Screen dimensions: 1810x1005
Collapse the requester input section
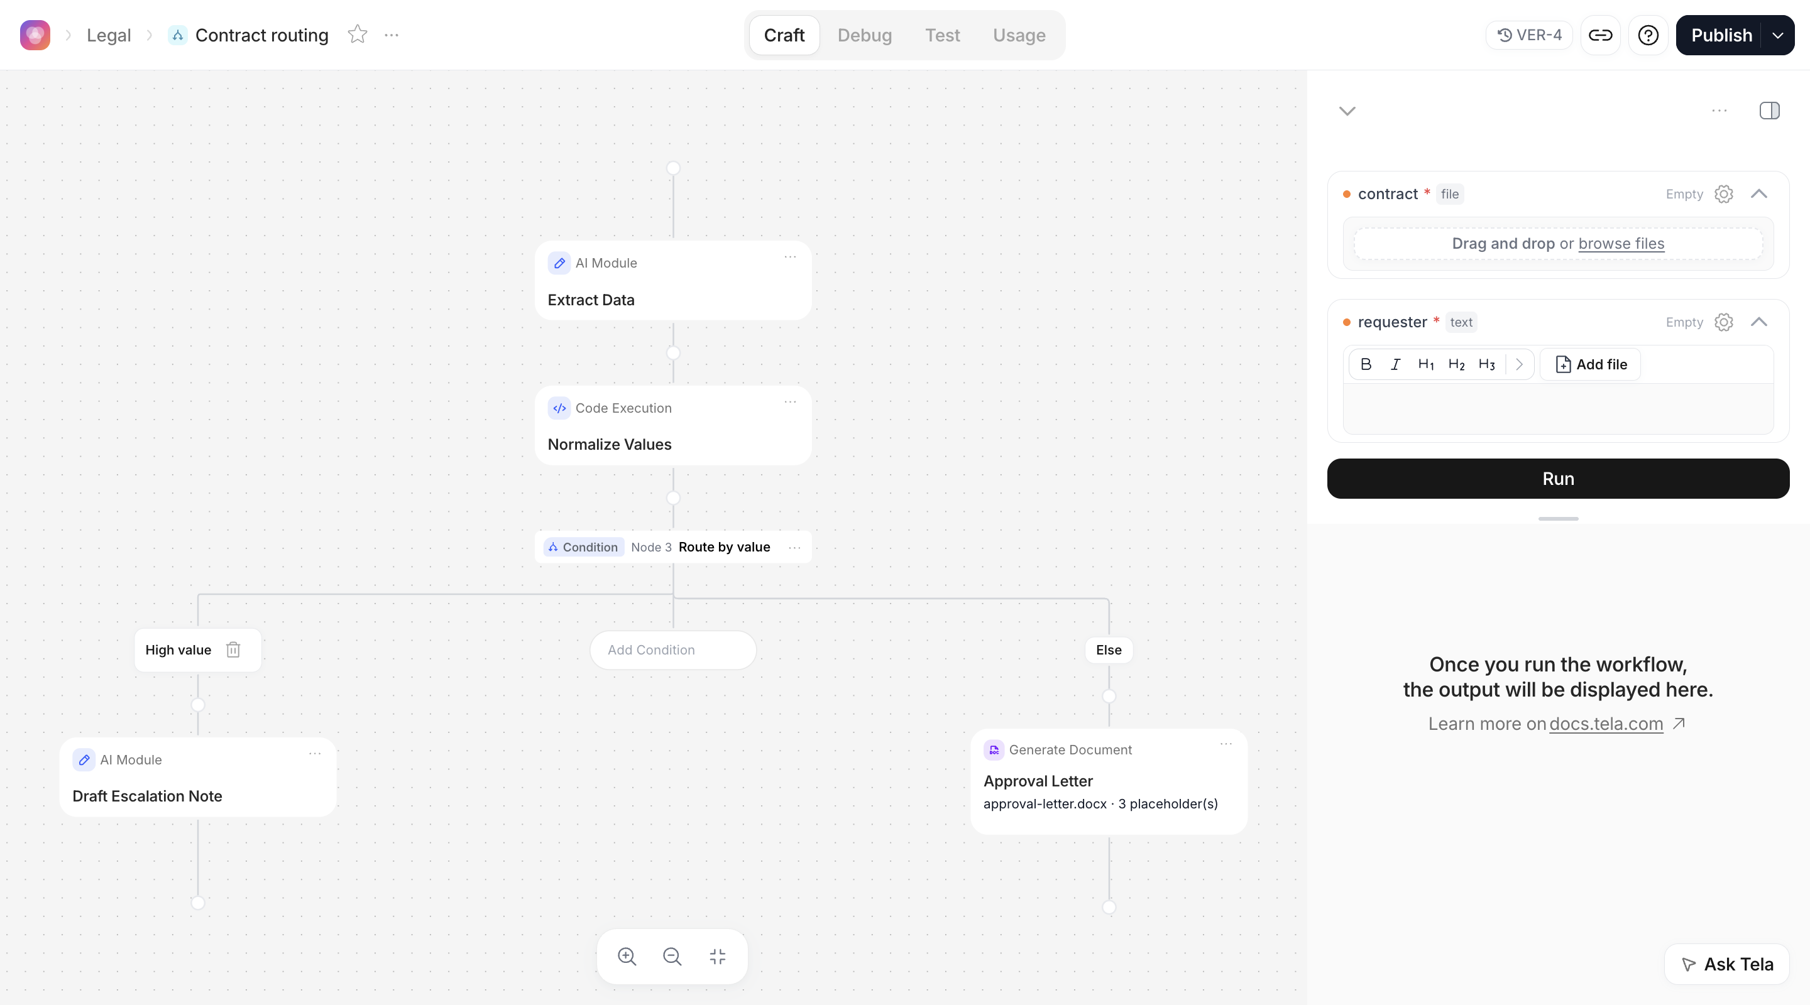coord(1758,322)
